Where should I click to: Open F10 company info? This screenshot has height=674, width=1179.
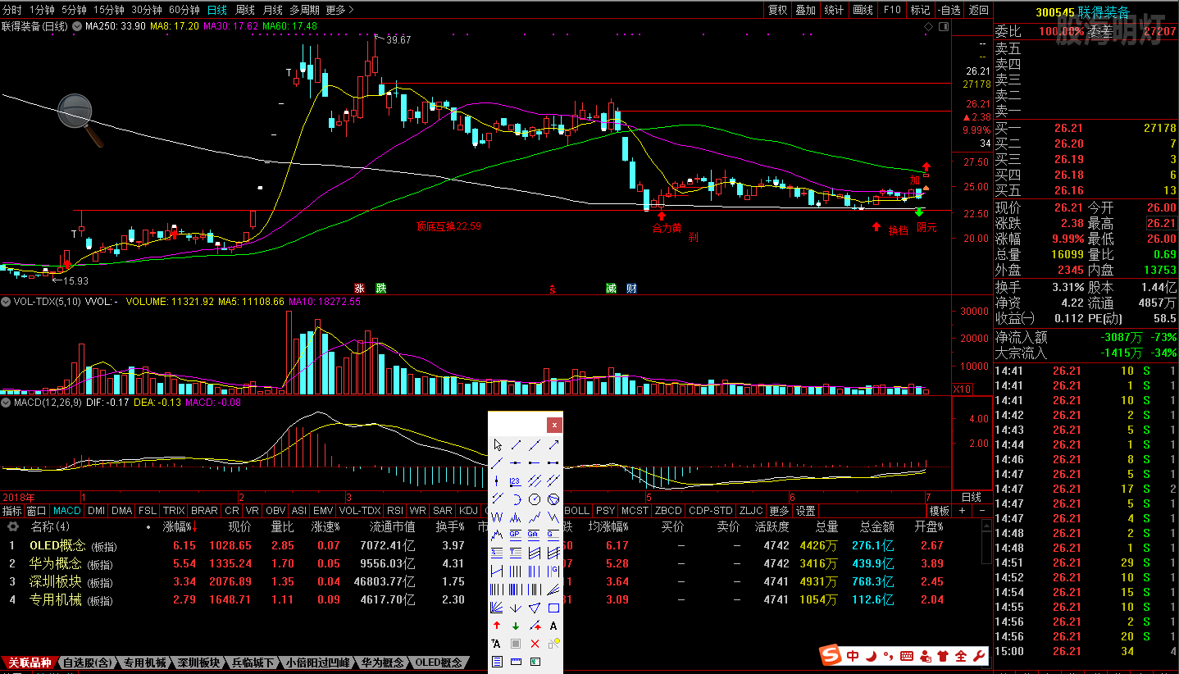[x=892, y=10]
